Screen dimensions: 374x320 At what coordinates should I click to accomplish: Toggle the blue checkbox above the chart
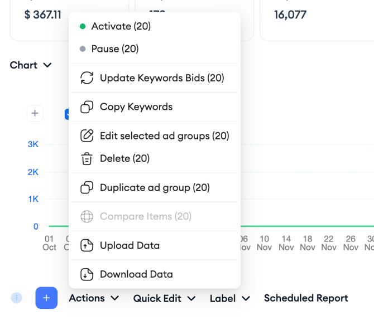[x=66, y=114]
